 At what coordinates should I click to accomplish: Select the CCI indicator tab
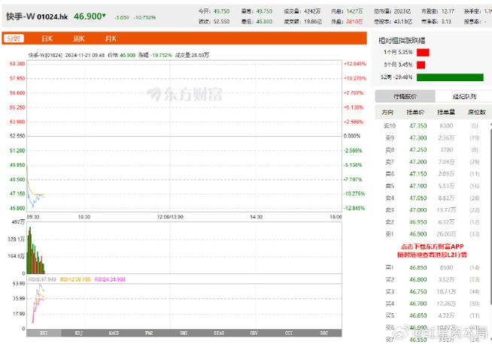click(289, 333)
